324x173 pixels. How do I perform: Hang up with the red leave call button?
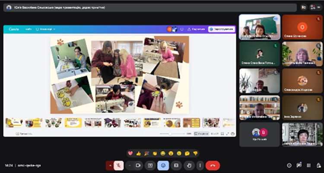[x=213, y=165]
